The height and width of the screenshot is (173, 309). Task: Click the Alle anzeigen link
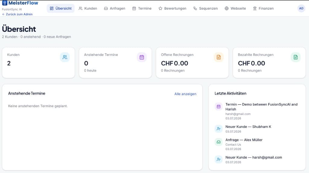click(185, 94)
